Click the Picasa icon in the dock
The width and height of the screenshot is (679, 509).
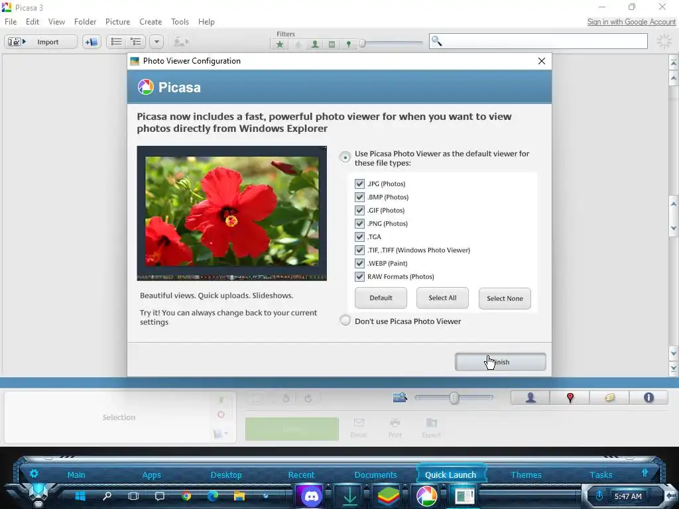[426, 496]
